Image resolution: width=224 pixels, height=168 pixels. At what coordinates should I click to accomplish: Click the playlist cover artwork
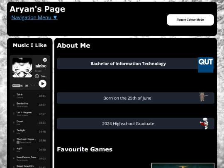tap(22, 68)
